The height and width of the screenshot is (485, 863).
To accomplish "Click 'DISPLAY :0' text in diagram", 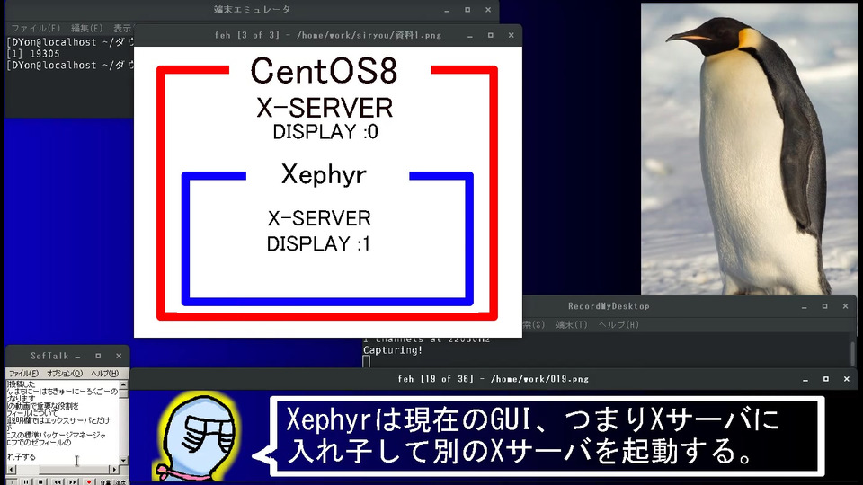I will 325,132.
